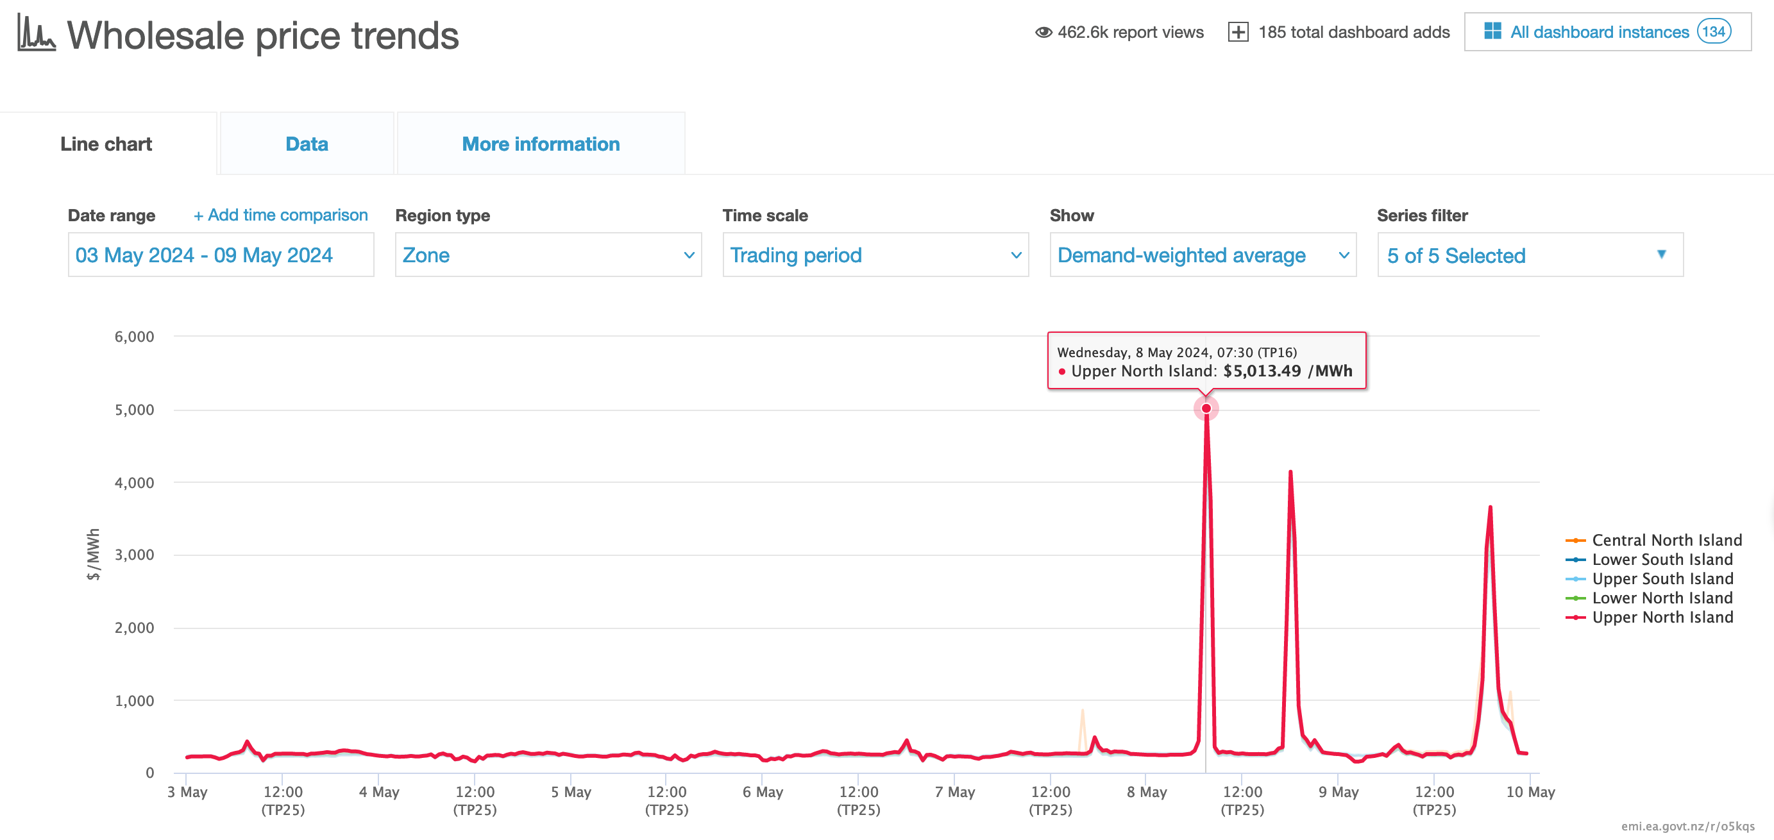Click the Add time comparison link
Image resolution: width=1774 pixels, height=840 pixels.
pyautogui.click(x=280, y=215)
